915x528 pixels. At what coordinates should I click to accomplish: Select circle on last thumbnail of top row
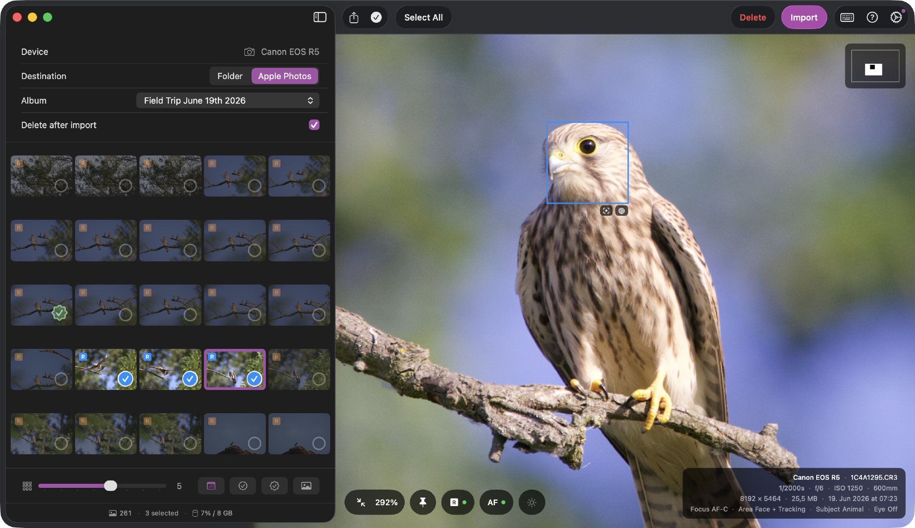coord(319,185)
